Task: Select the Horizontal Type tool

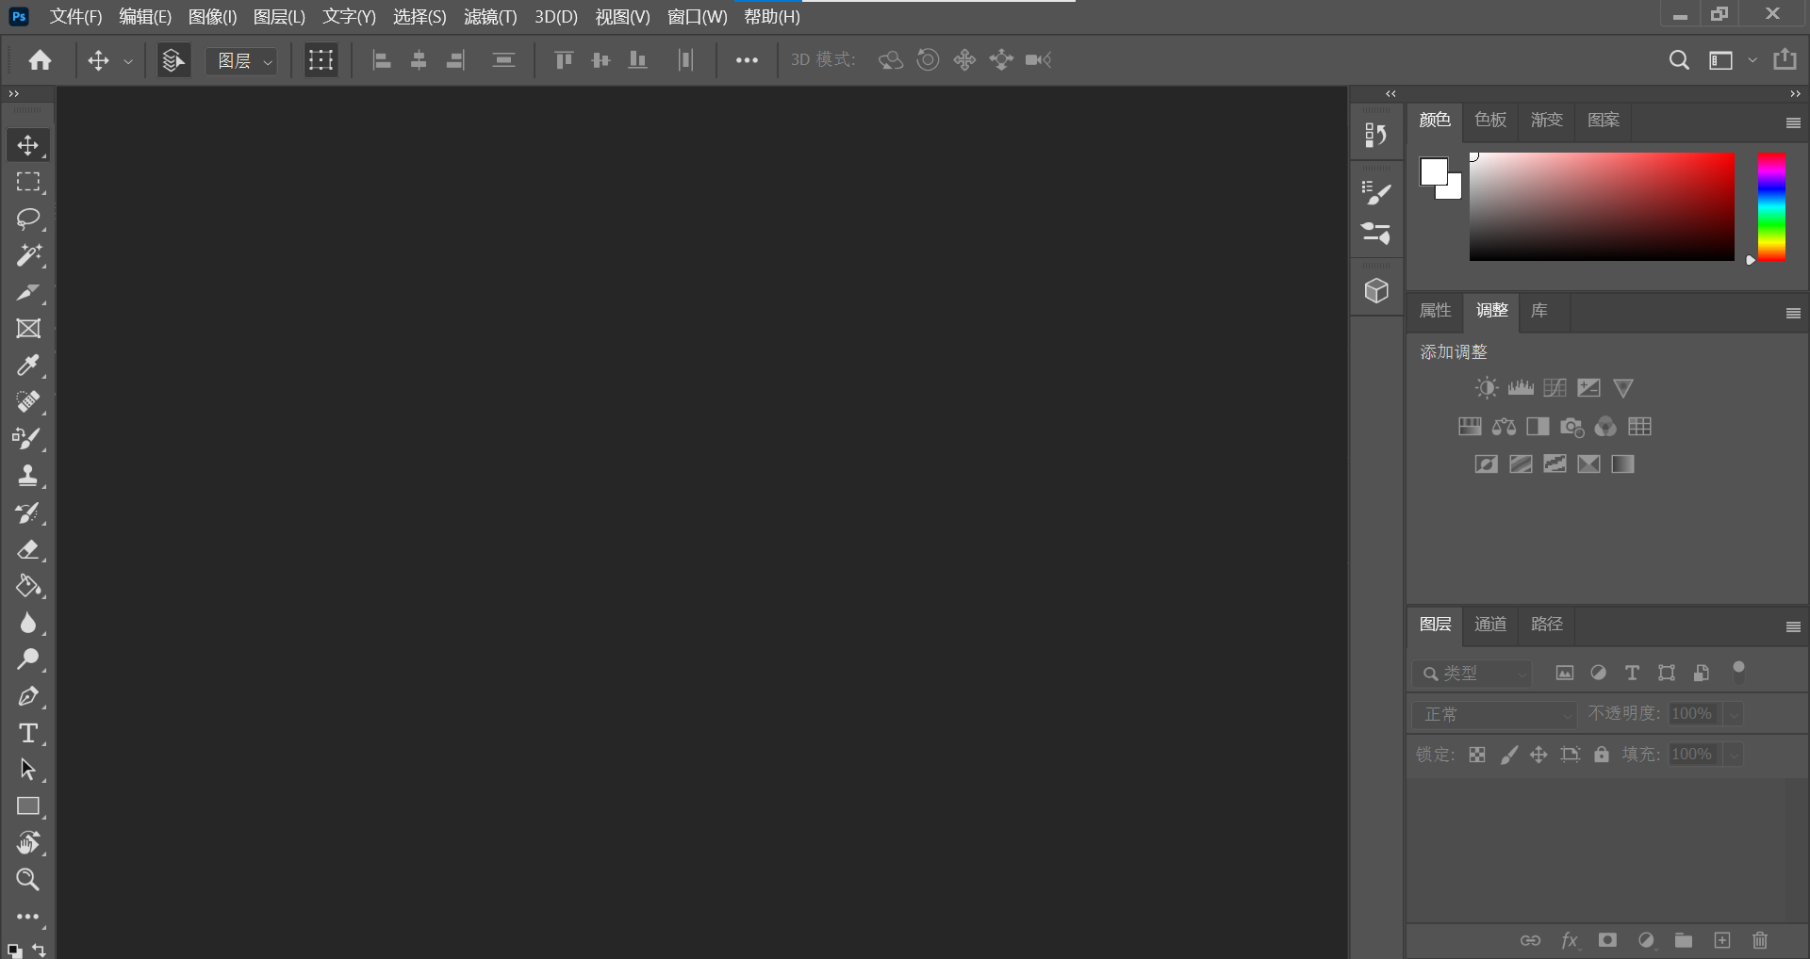Action: pyautogui.click(x=28, y=733)
